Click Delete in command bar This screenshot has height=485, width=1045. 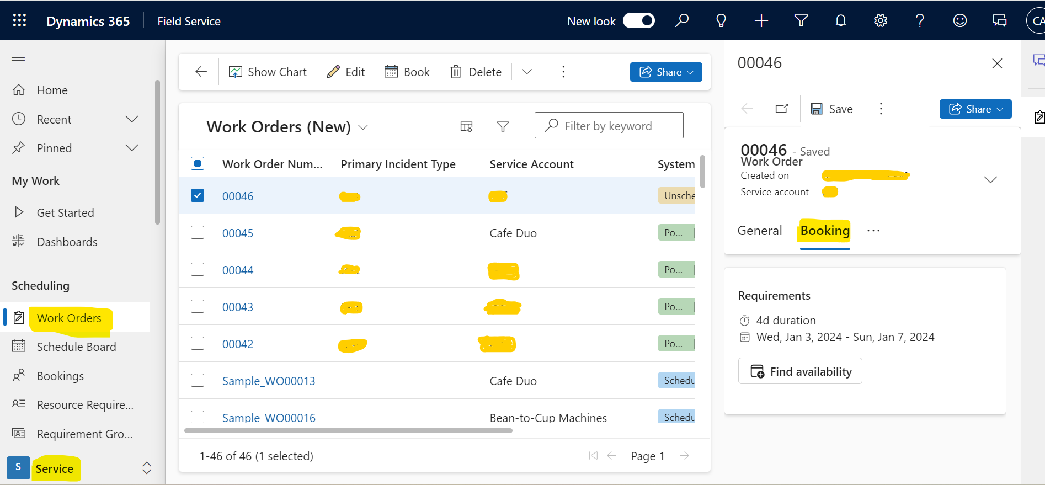[476, 72]
